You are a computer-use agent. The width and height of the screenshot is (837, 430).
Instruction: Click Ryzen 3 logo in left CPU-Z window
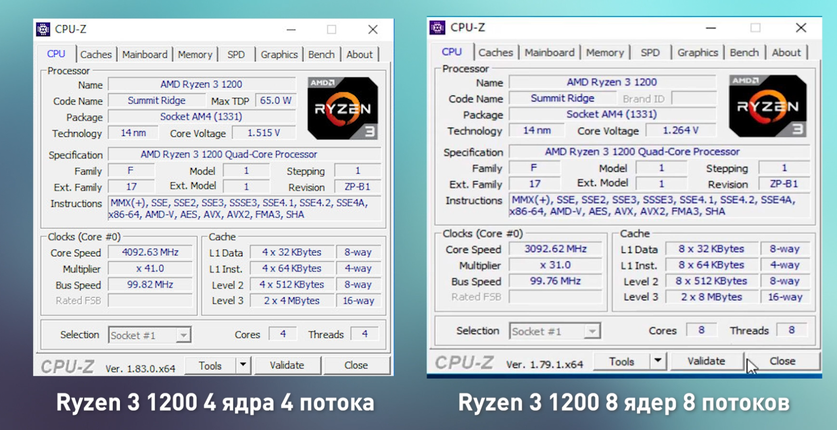342,108
